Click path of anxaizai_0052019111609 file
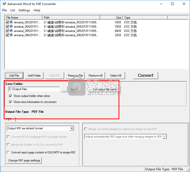The width and height of the screenshot is (190, 172). (x=71, y=31)
